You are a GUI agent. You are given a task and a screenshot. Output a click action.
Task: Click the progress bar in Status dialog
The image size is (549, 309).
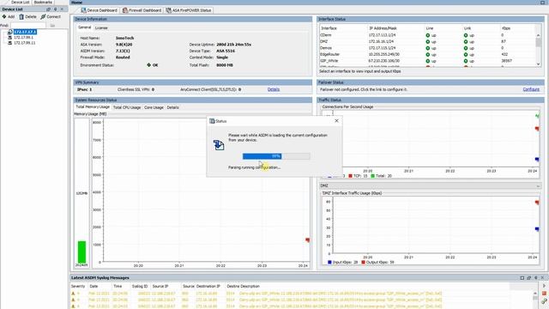276,156
